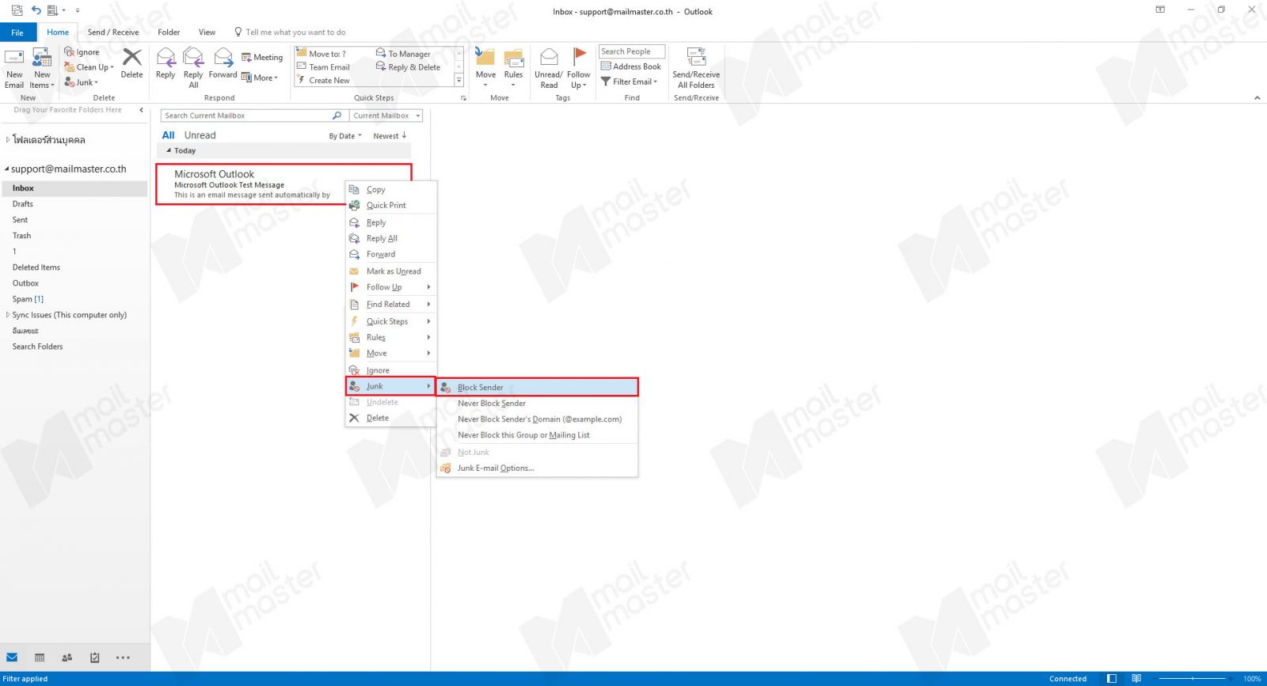Switch to the Send / Receive tab
The width and height of the screenshot is (1267, 686).
(x=113, y=32)
